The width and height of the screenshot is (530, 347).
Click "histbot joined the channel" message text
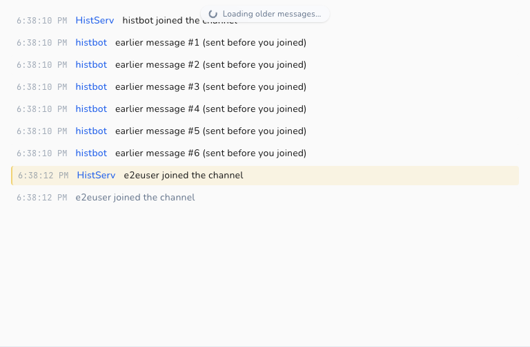[x=180, y=20]
